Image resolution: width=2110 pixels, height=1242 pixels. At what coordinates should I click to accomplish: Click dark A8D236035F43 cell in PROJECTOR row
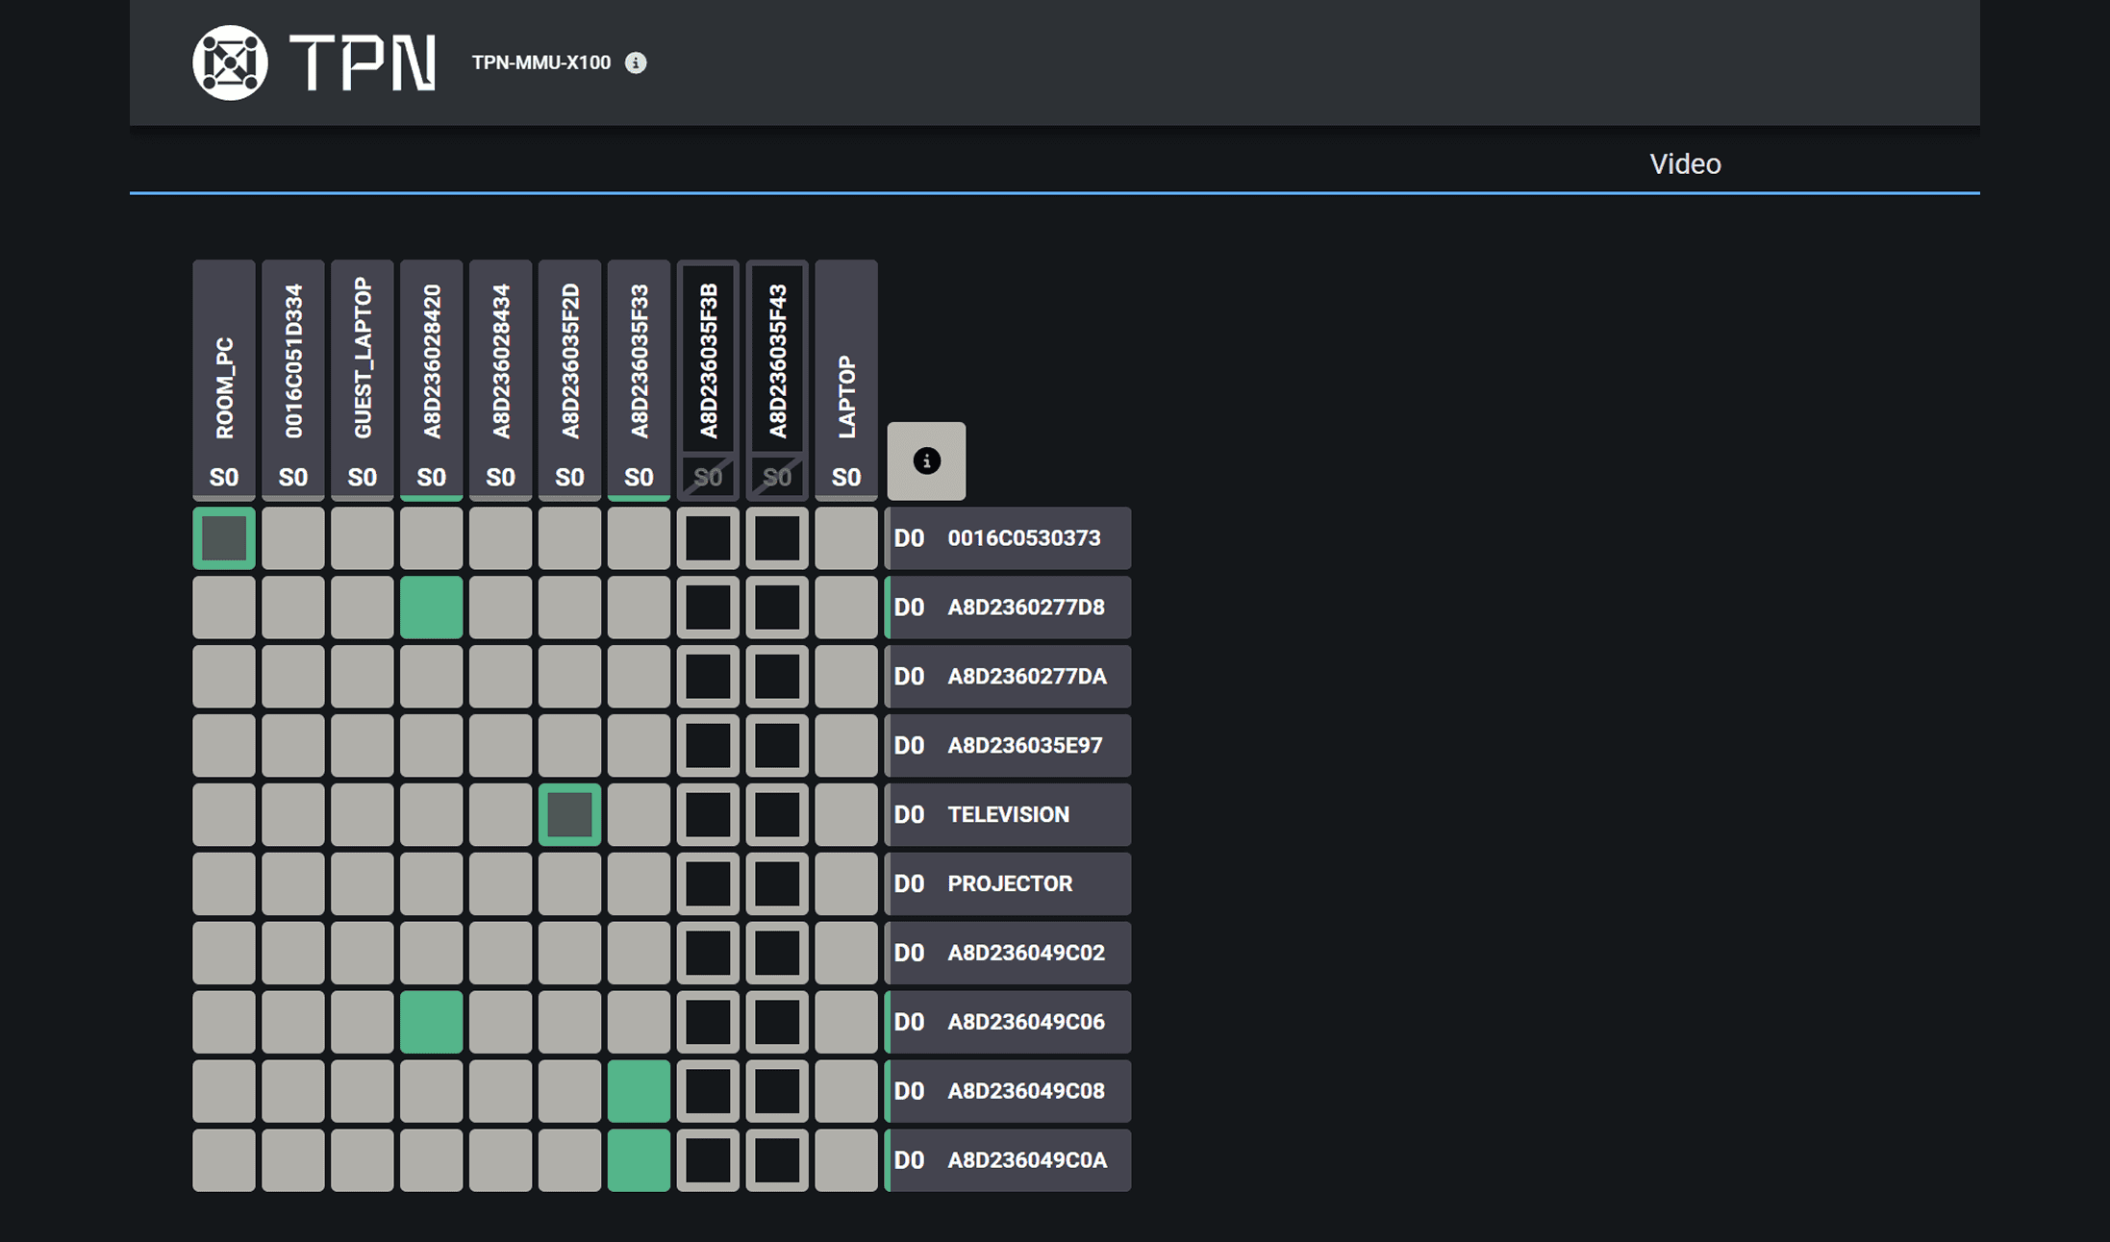point(777,883)
